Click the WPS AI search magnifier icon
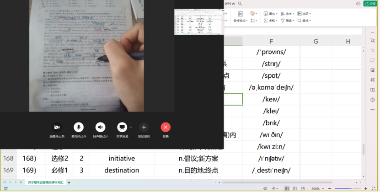The image size is (380, 192). pyautogui.click(x=240, y=4)
